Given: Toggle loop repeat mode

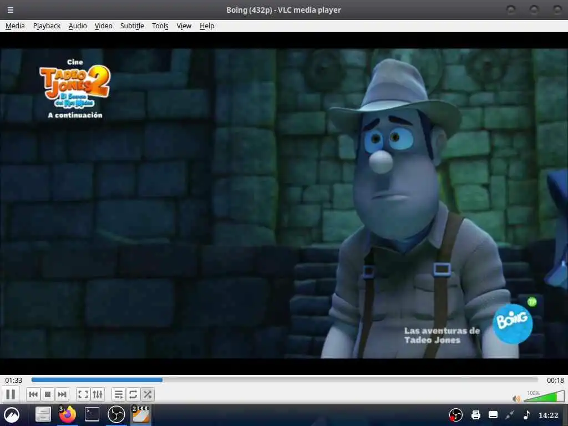Looking at the screenshot, I should [x=133, y=394].
